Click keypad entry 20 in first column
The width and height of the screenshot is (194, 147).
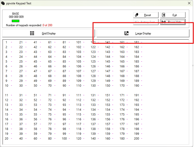(6, 138)
